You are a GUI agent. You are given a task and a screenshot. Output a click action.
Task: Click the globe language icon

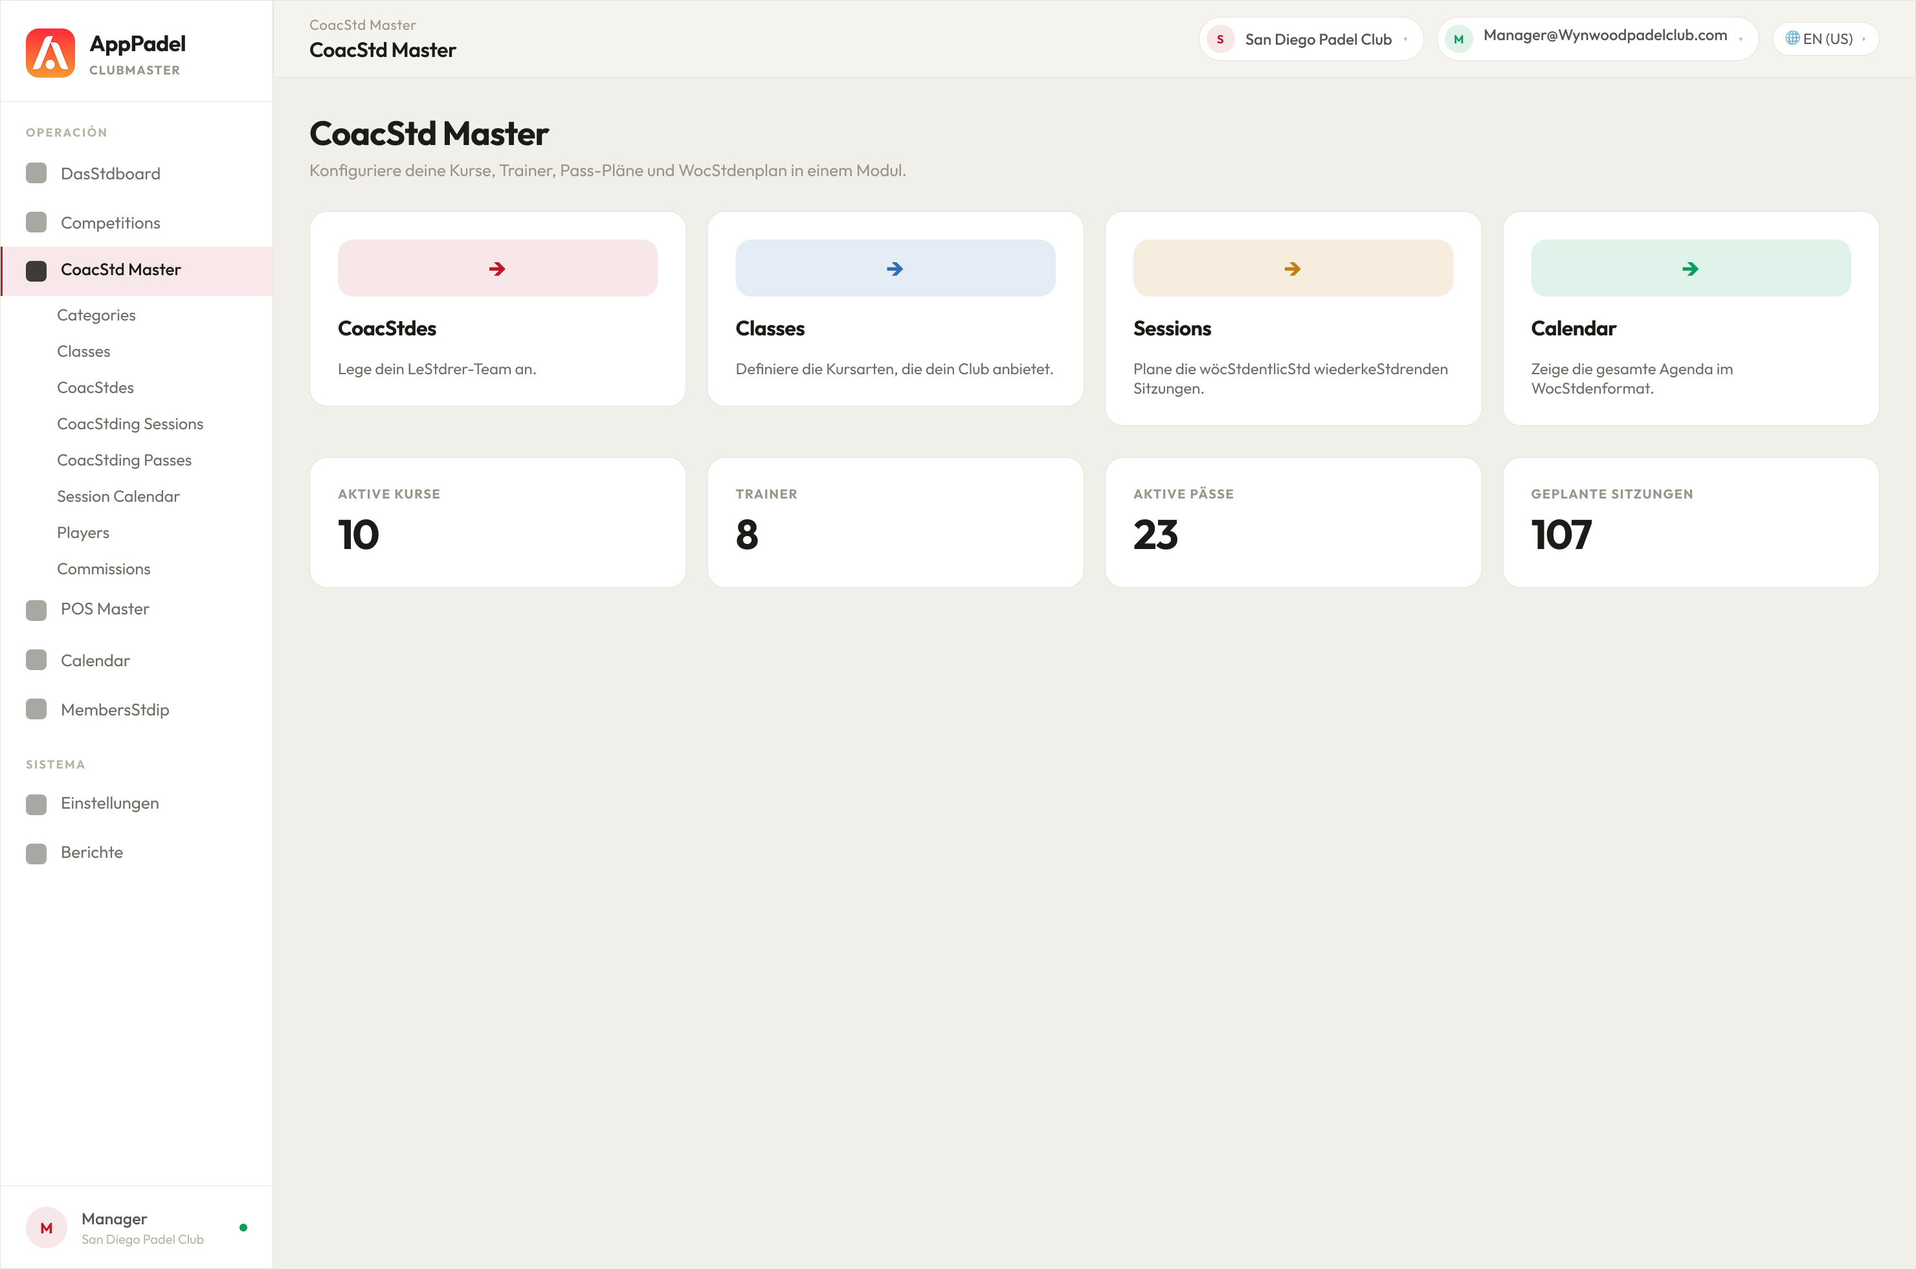[1792, 38]
